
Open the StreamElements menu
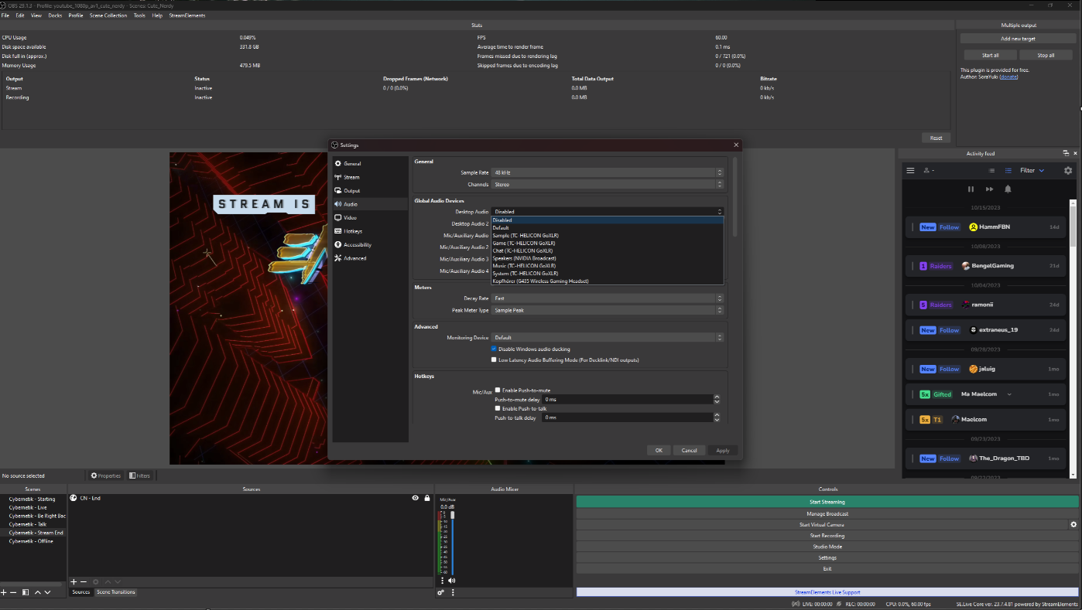[x=187, y=15]
